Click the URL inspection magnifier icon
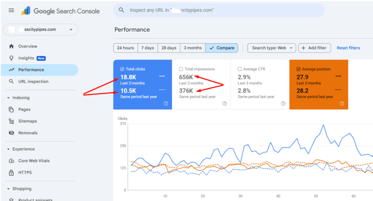Screen dimensions: 373x201 (x=11, y=82)
